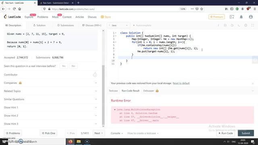Image resolution: width=258 pixels, height=145 pixels.
Task: Open the Discuss (999+) tab
Action: point(92,25)
